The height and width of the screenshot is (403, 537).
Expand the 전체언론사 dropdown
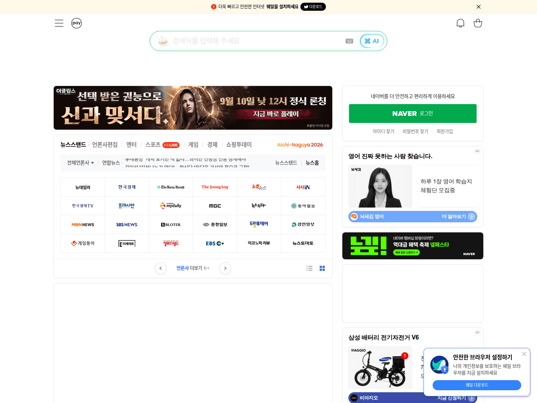point(81,163)
